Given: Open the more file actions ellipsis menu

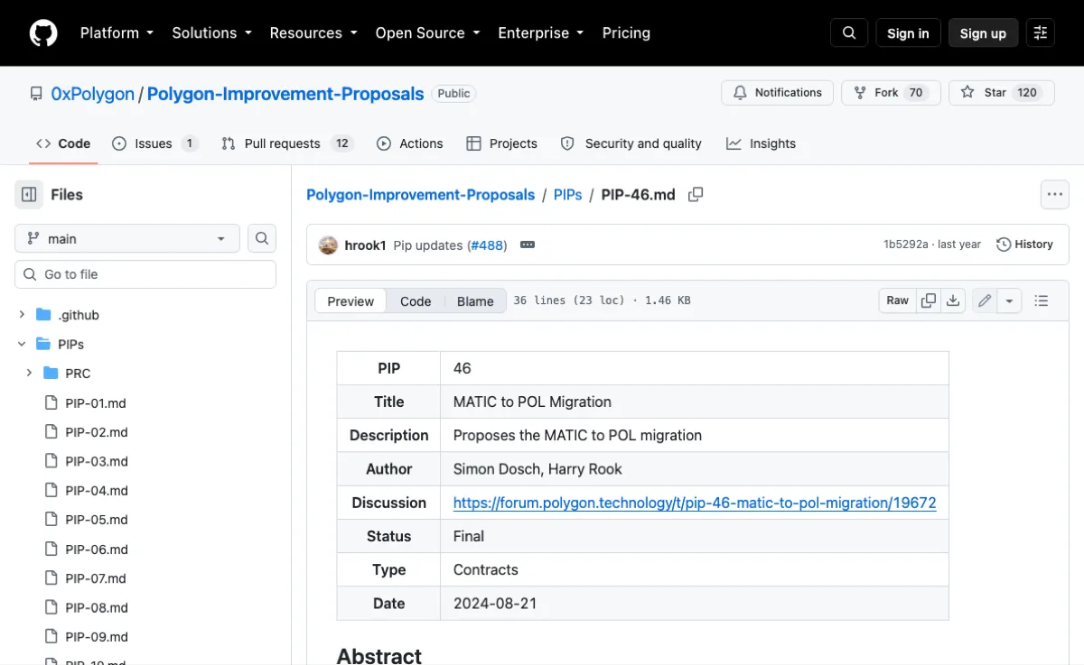Looking at the screenshot, I should click(x=1055, y=194).
